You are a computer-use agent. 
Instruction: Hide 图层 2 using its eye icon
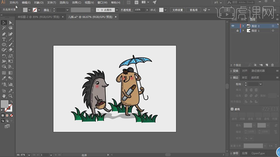click(233, 26)
